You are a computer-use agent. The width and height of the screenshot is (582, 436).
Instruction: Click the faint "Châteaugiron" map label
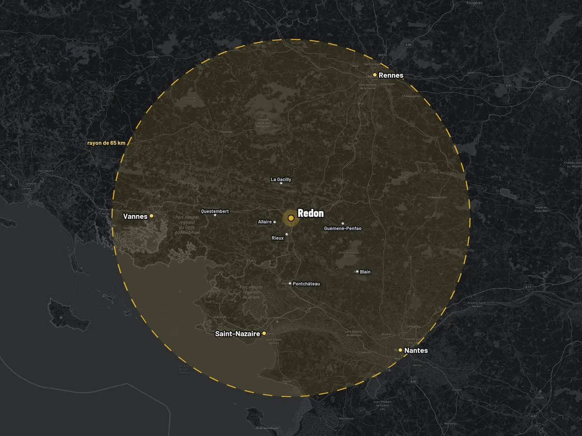[x=411, y=96]
